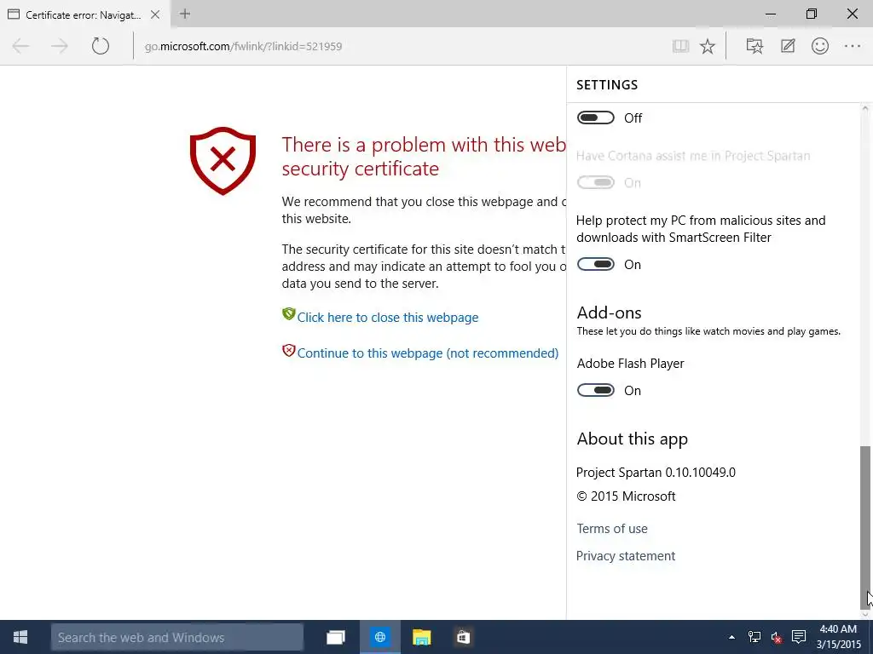Screen dimensions: 873x654
Task: Click the About this app heading
Action: [x=633, y=439]
